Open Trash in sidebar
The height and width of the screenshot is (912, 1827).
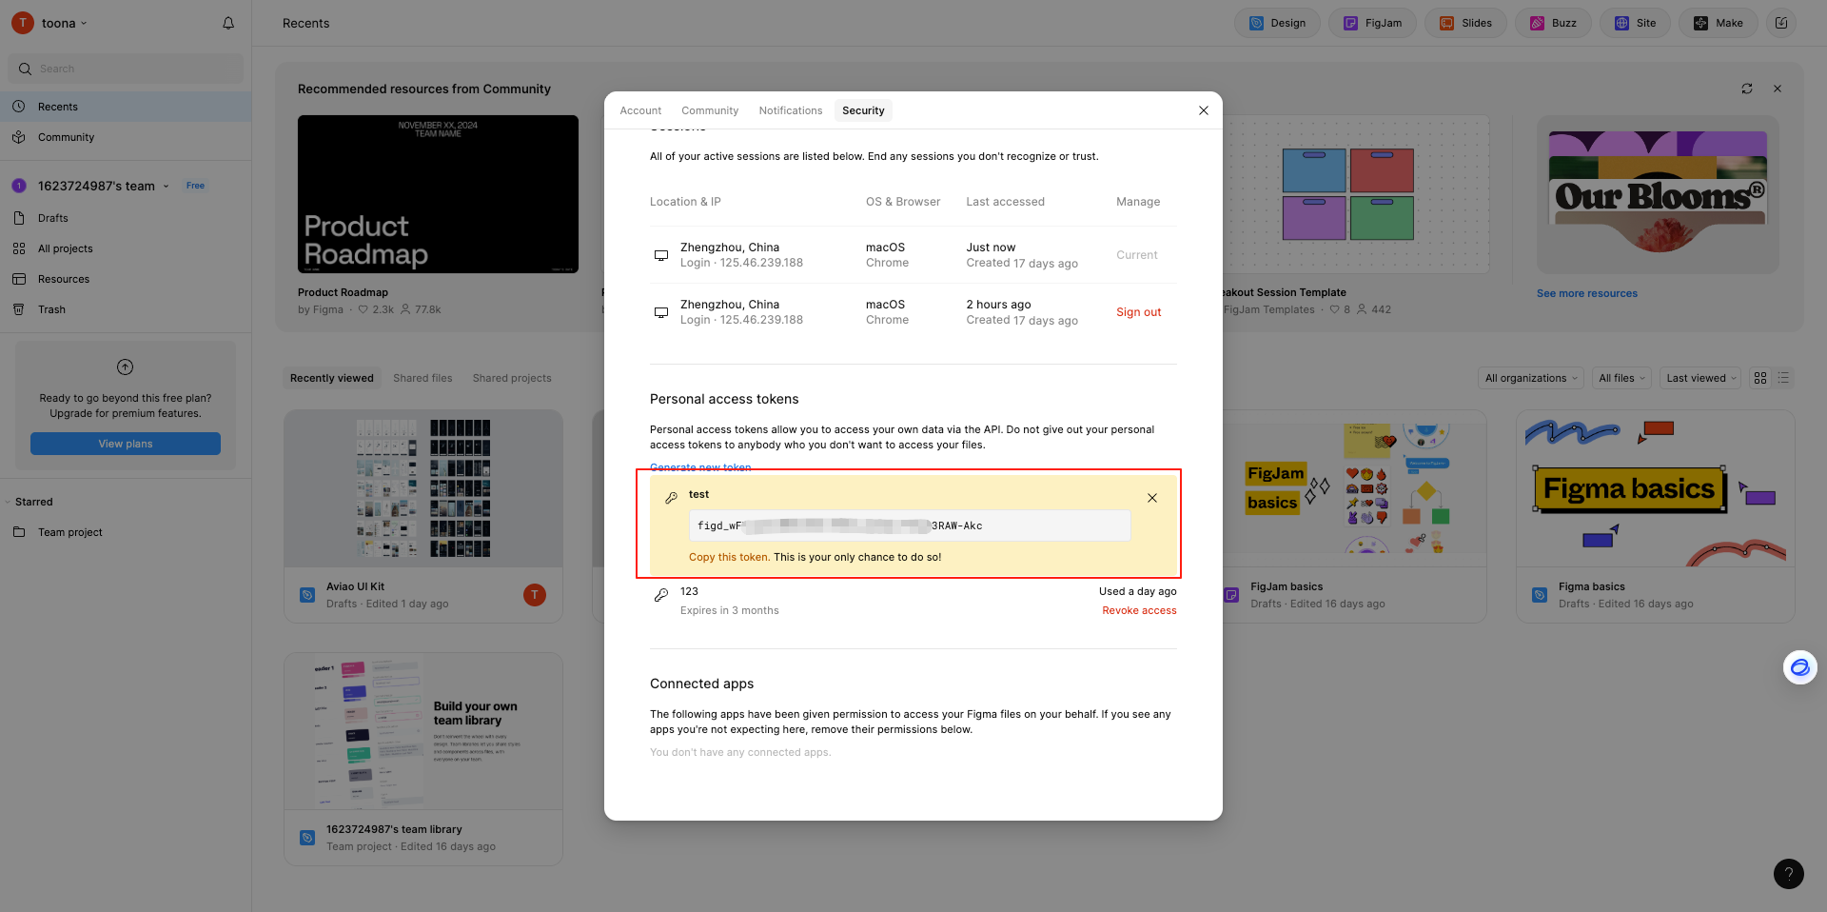pos(51,309)
